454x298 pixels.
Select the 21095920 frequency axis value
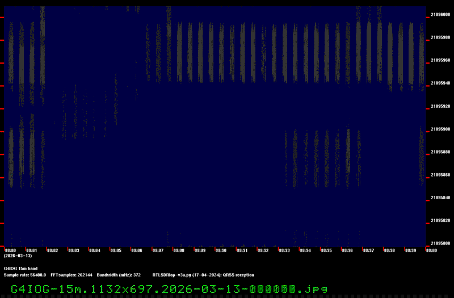(440, 106)
